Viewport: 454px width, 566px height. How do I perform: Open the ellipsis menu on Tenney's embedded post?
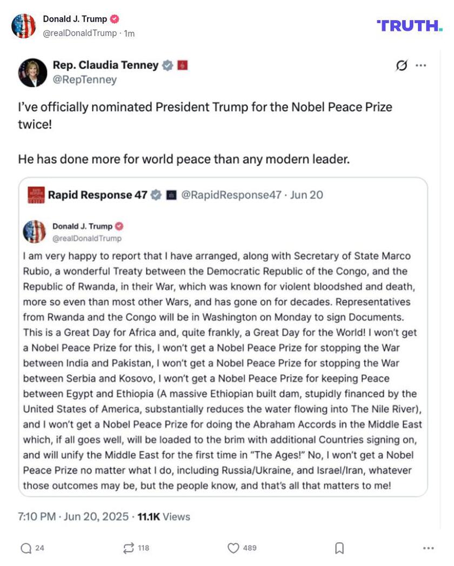click(420, 65)
